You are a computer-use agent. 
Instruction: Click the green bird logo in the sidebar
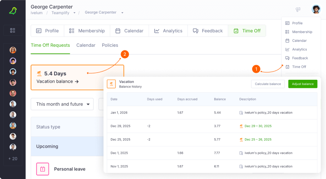(x=13, y=10)
